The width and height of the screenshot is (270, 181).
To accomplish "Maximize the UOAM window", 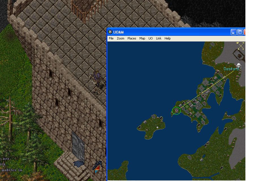I will [240, 32].
